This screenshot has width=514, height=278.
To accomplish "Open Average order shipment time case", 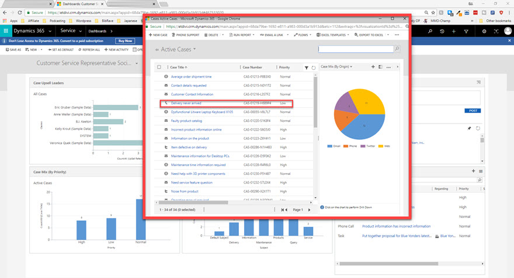I will coord(191,77).
